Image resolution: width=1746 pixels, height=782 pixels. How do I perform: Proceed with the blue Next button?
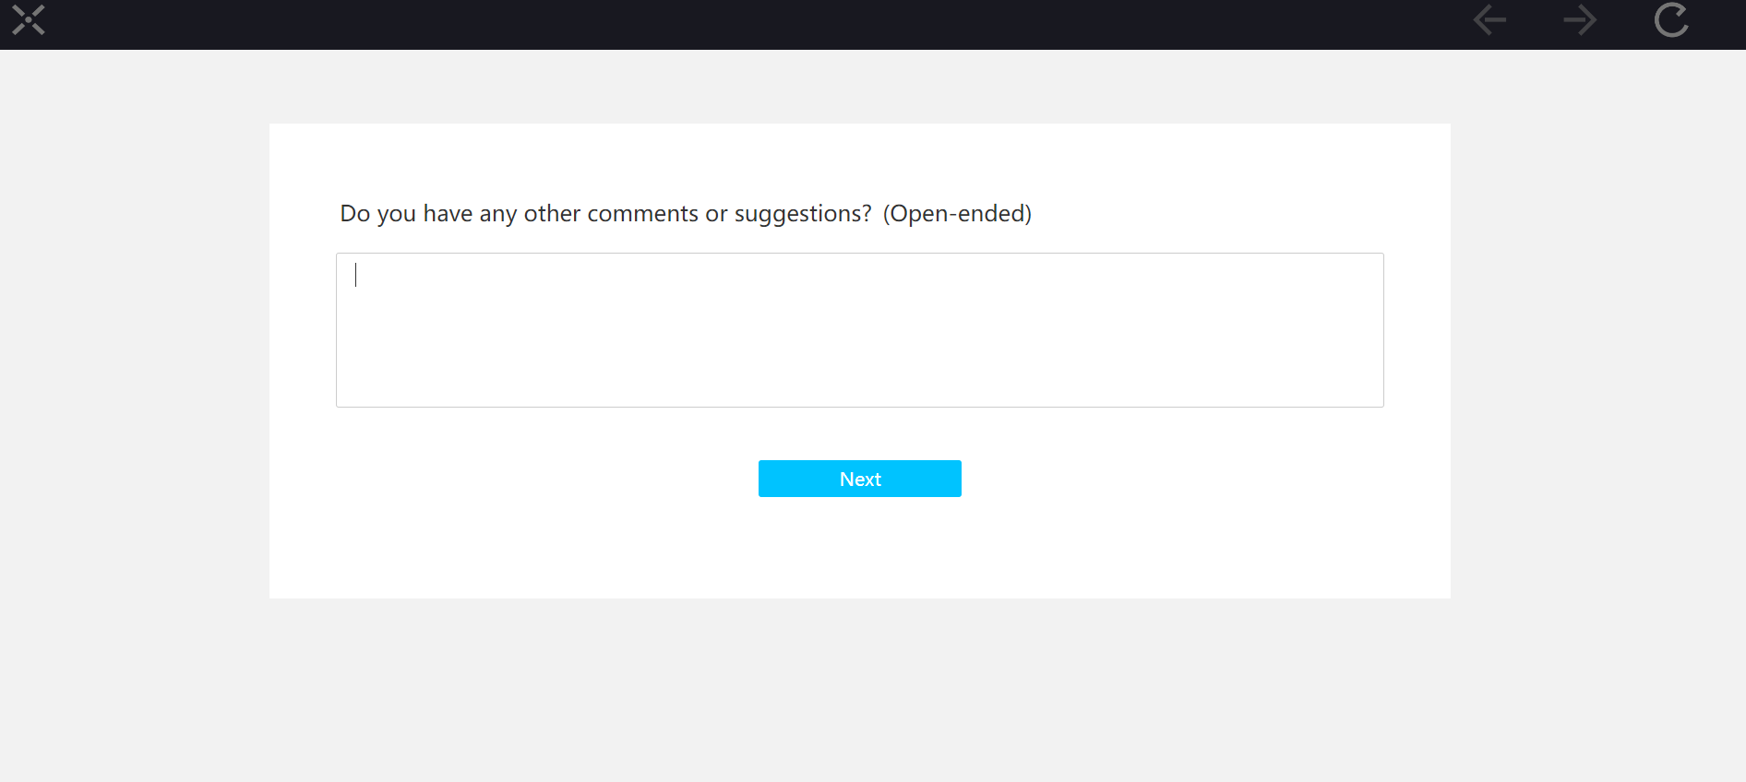point(860,479)
